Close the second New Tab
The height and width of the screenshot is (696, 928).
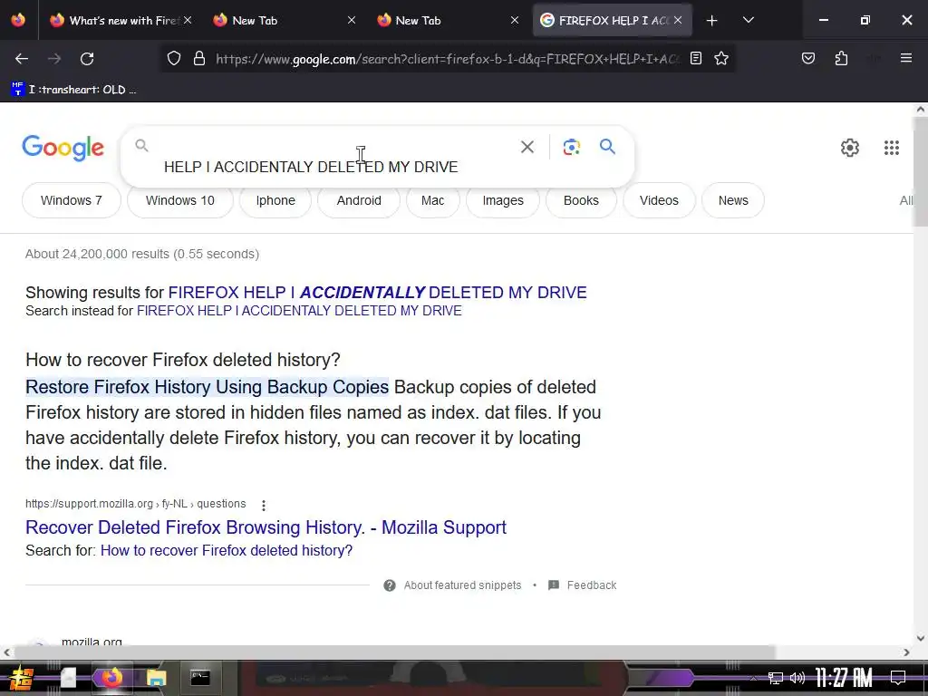(515, 20)
